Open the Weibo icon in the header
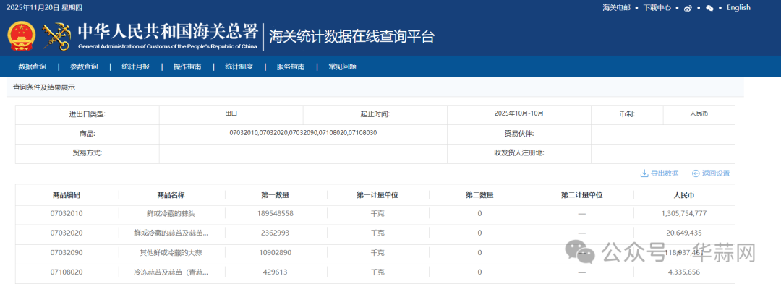This screenshot has height=284, width=781. click(688, 8)
